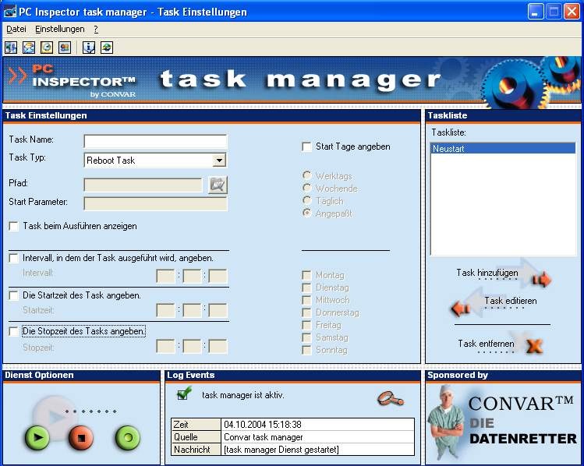584x466 pixels.
Task: Click the first Intervall time field
Action: [165, 276]
